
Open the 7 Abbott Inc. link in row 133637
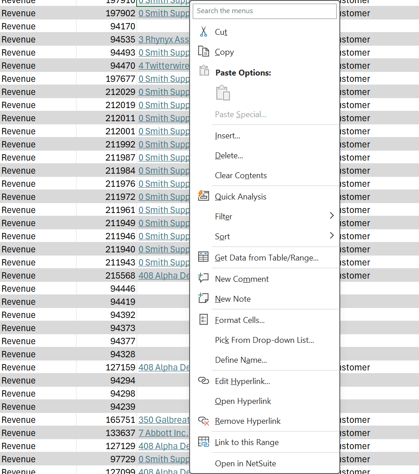163,433
